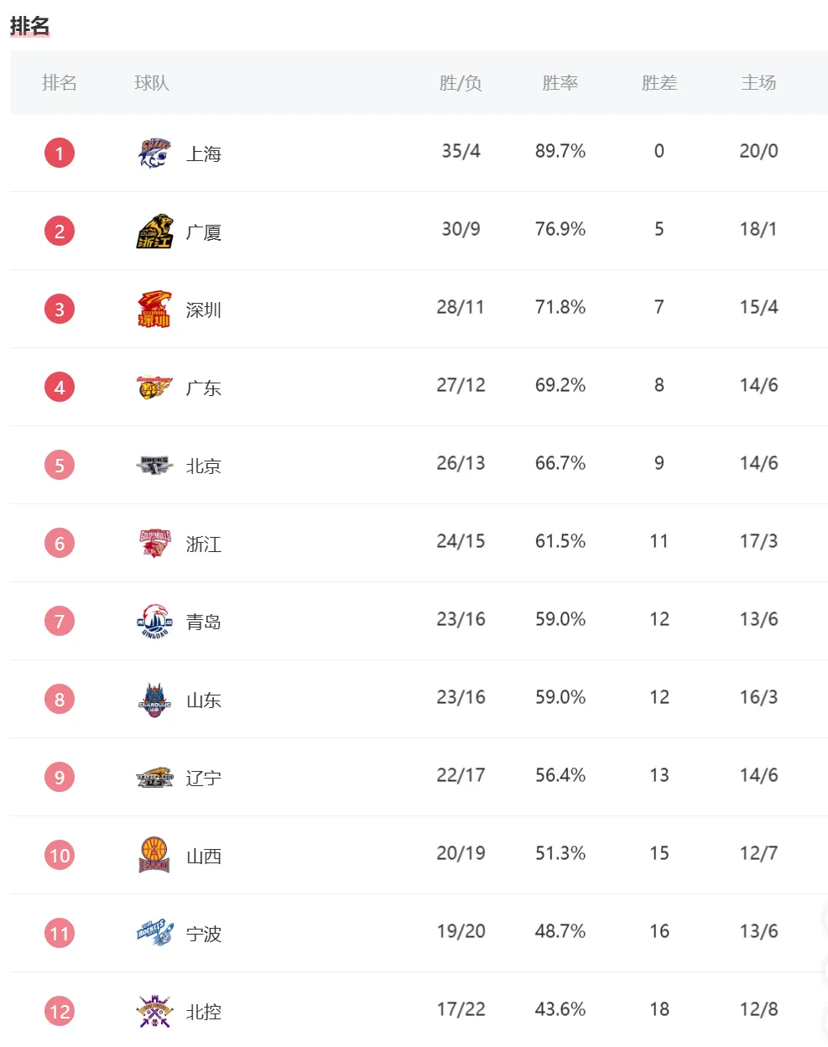Screen dimensions: 828x1047
Task: Click the 山西 basketball team logo
Action: tap(154, 855)
